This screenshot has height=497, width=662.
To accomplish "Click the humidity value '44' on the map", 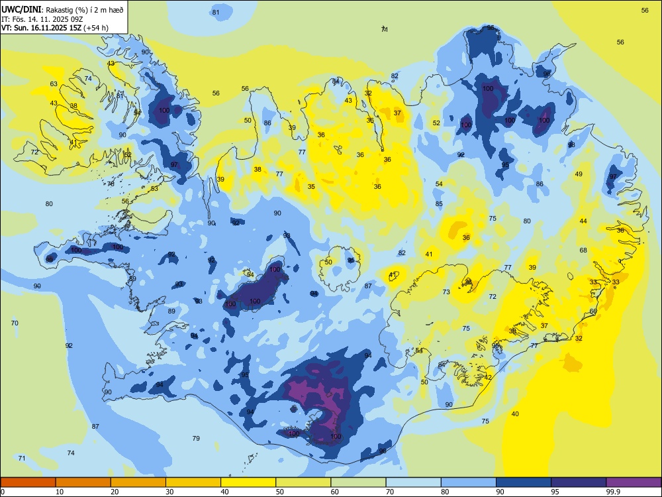I will click(583, 221).
